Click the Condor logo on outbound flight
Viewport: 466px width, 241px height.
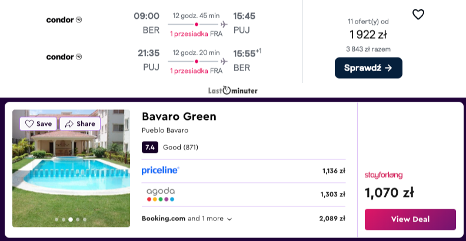coord(64,20)
